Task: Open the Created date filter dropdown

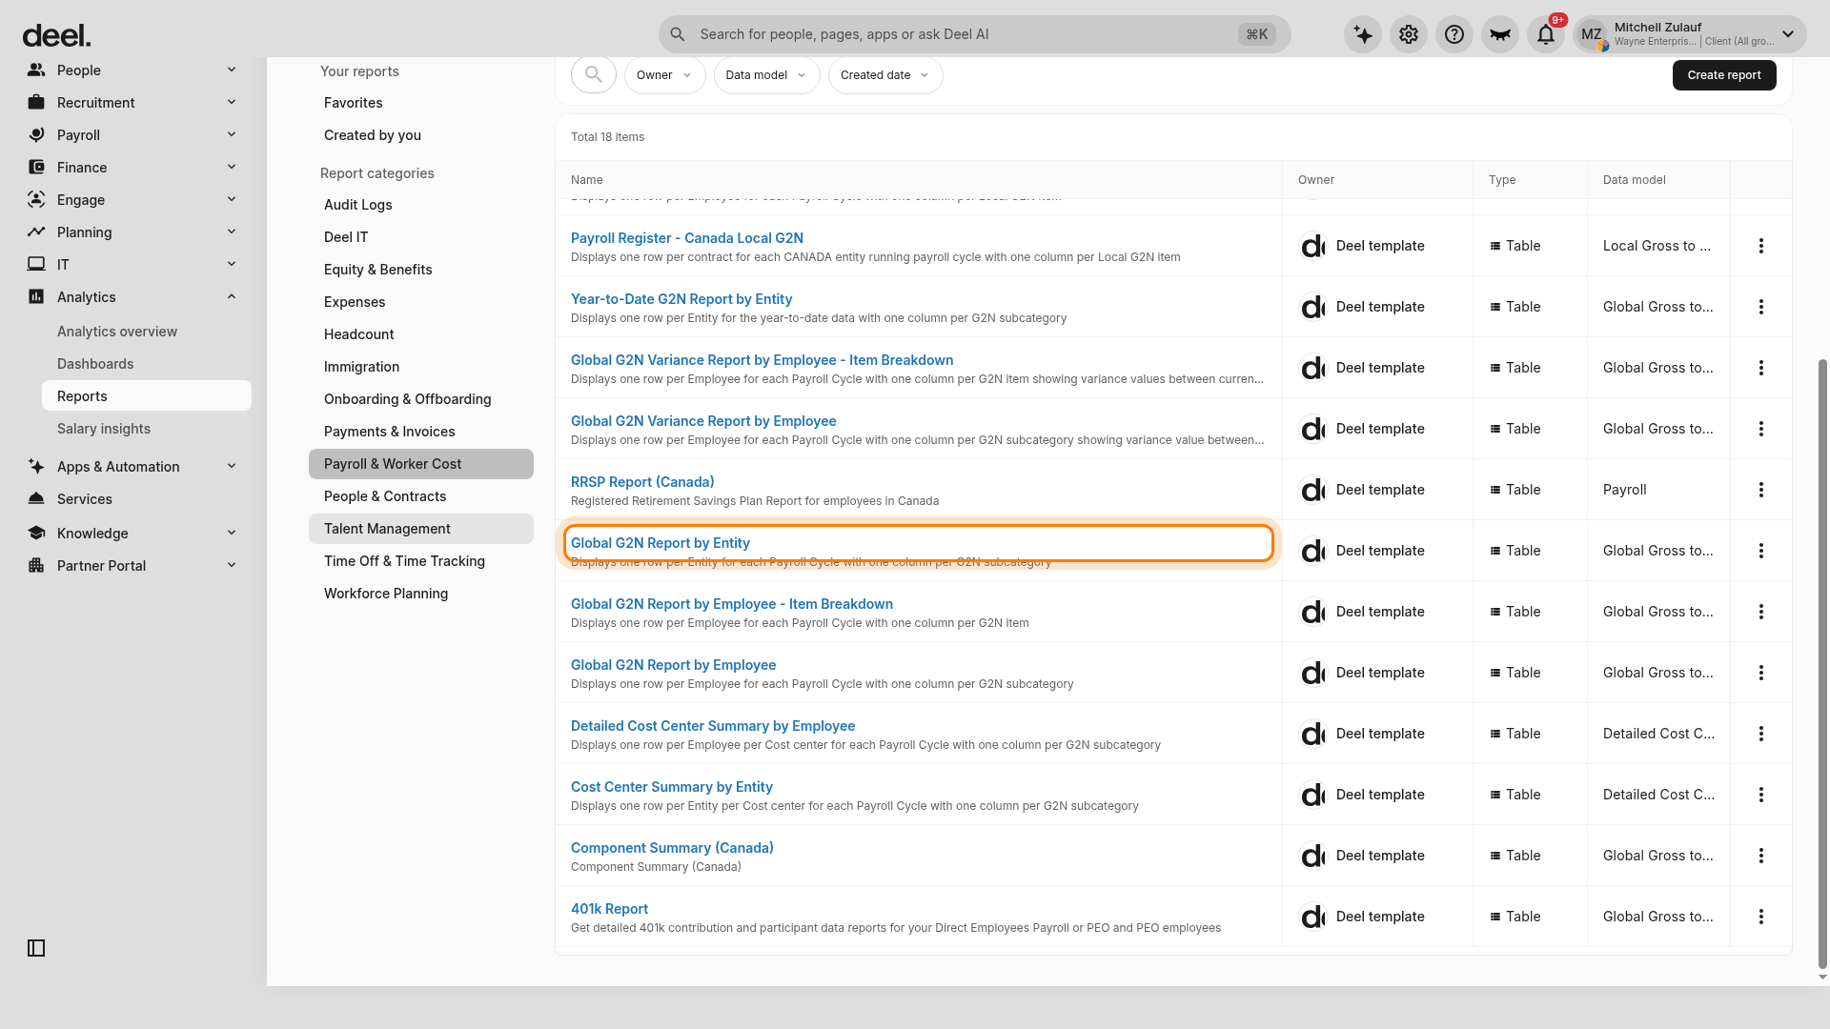Action: pos(885,75)
